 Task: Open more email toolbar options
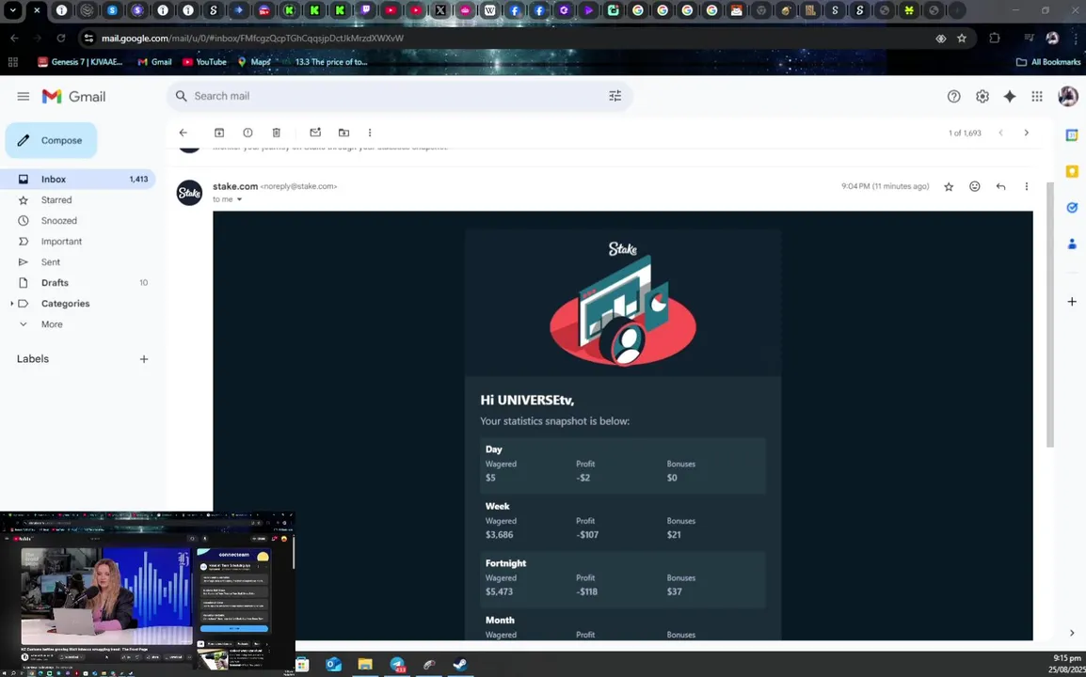[370, 133]
